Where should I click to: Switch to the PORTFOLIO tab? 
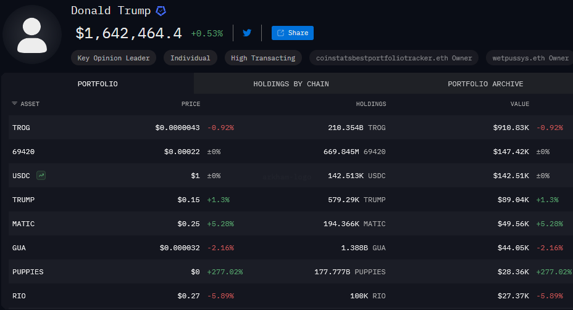point(98,84)
